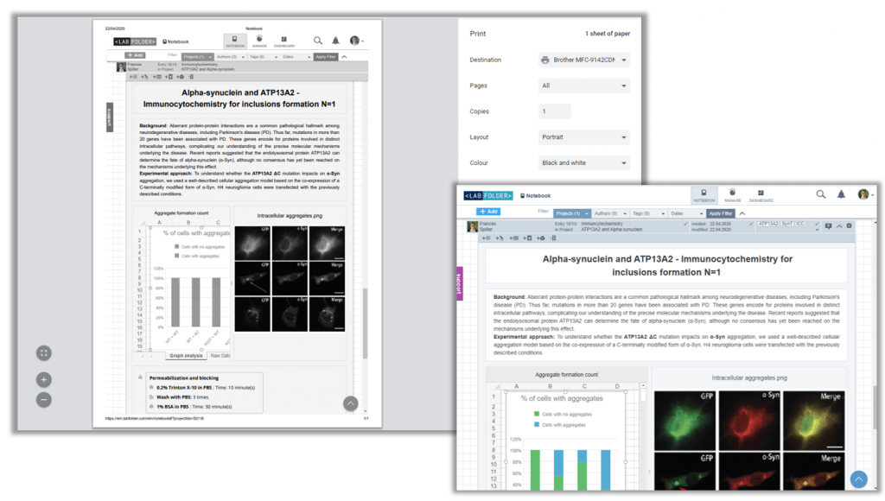Expand tags list chevron below tag pencil
Image resolution: width=885 pixels, height=501 pixels.
click(817, 230)
